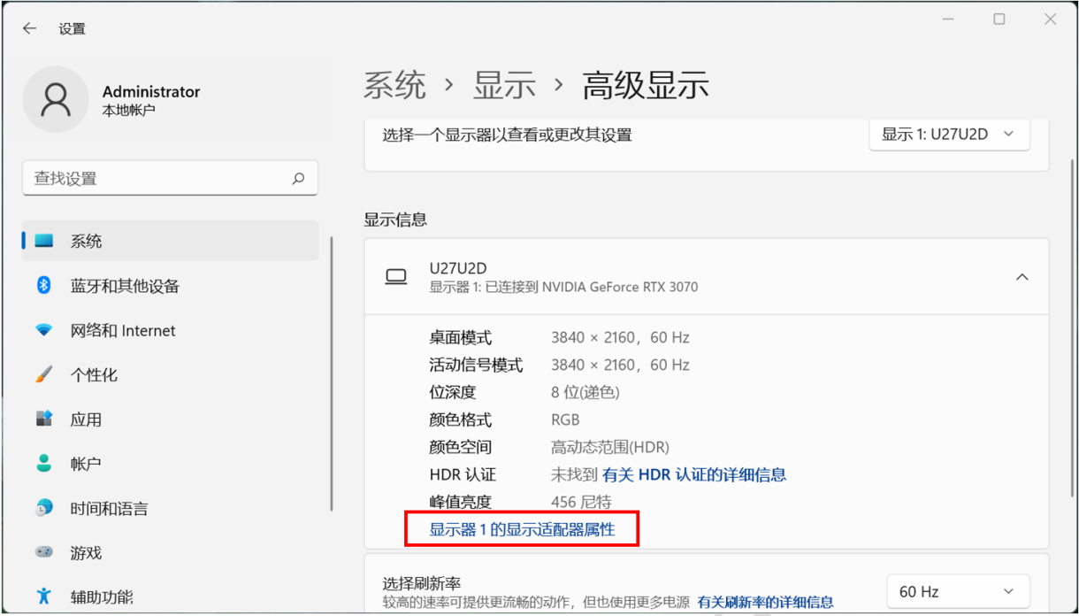The width and height of the screenshot is (1079, 616).
Task: Click the 游戏 gamepad icon
Action: pyautogui.click(x=44, y=552)
